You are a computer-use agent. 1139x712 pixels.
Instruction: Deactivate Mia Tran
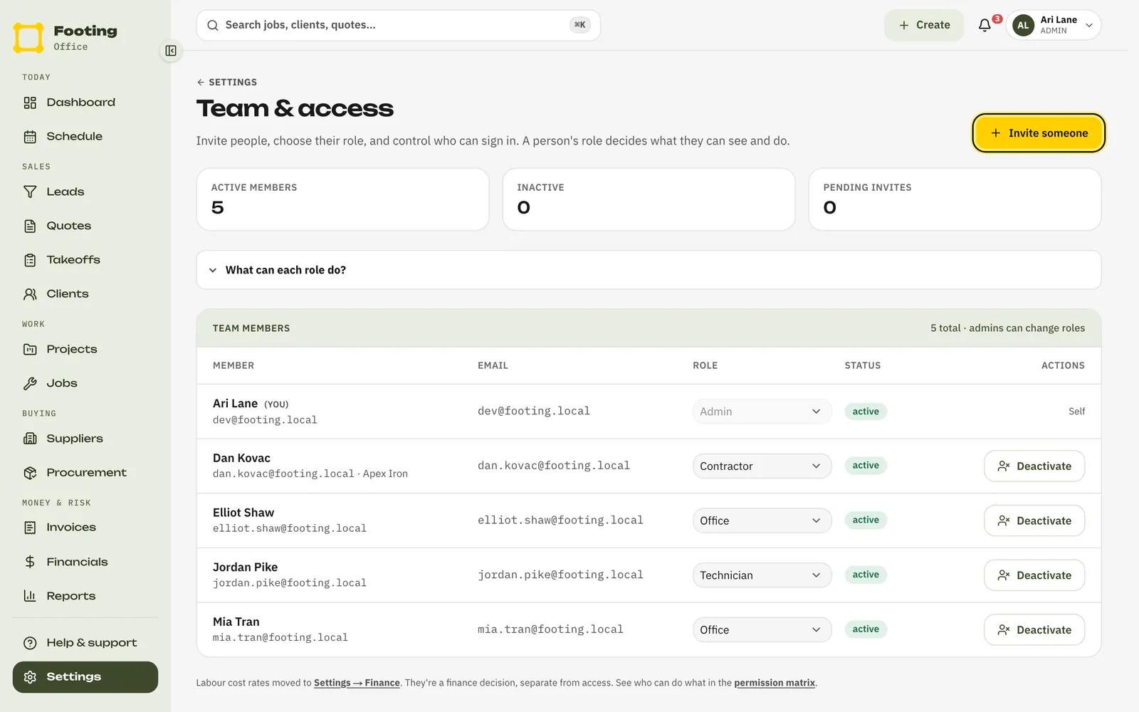[x=1034, y=630]
